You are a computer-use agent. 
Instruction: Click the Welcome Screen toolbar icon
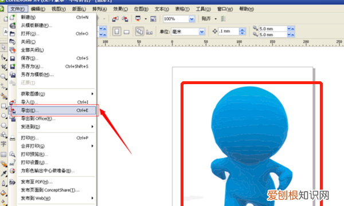[x=153, y=19]
